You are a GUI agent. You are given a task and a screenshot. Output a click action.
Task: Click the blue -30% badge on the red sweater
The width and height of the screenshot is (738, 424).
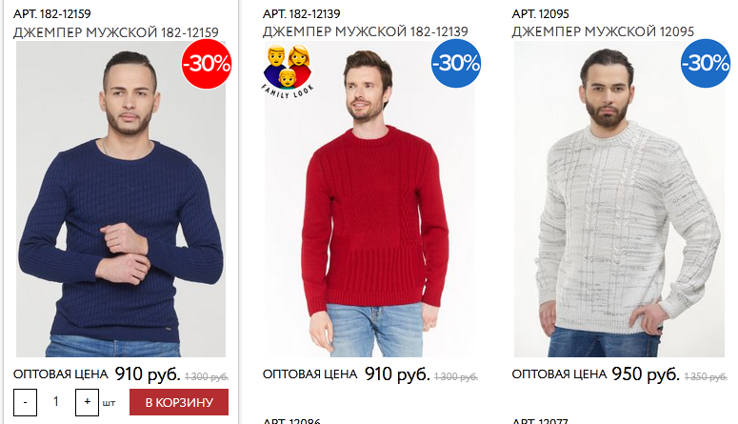point(456,63)
